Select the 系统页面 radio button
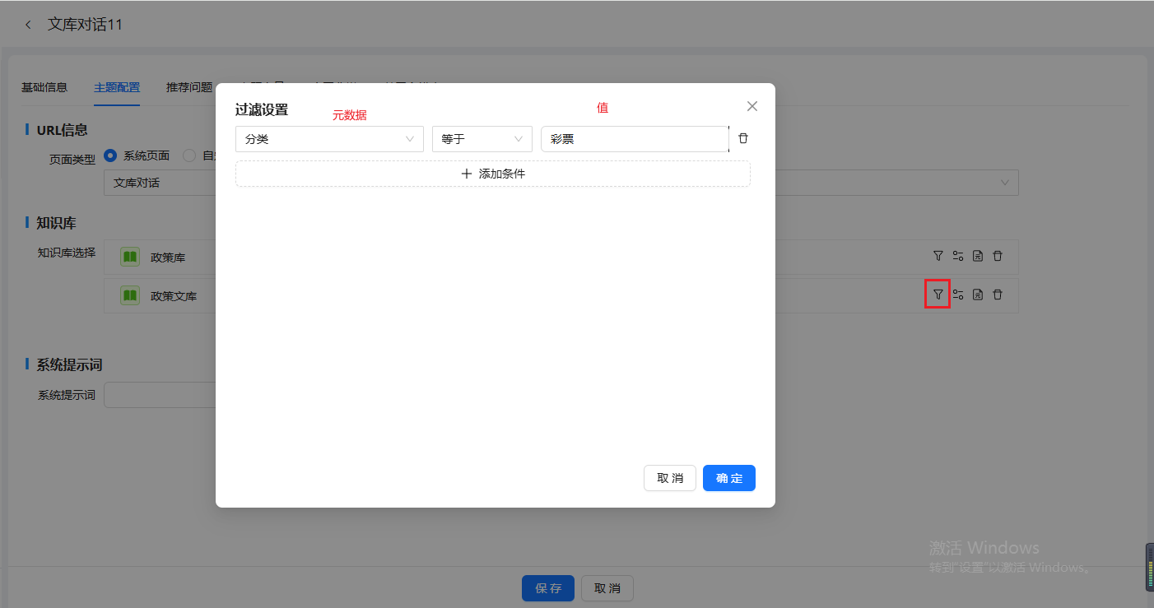 tap(110, 155)
